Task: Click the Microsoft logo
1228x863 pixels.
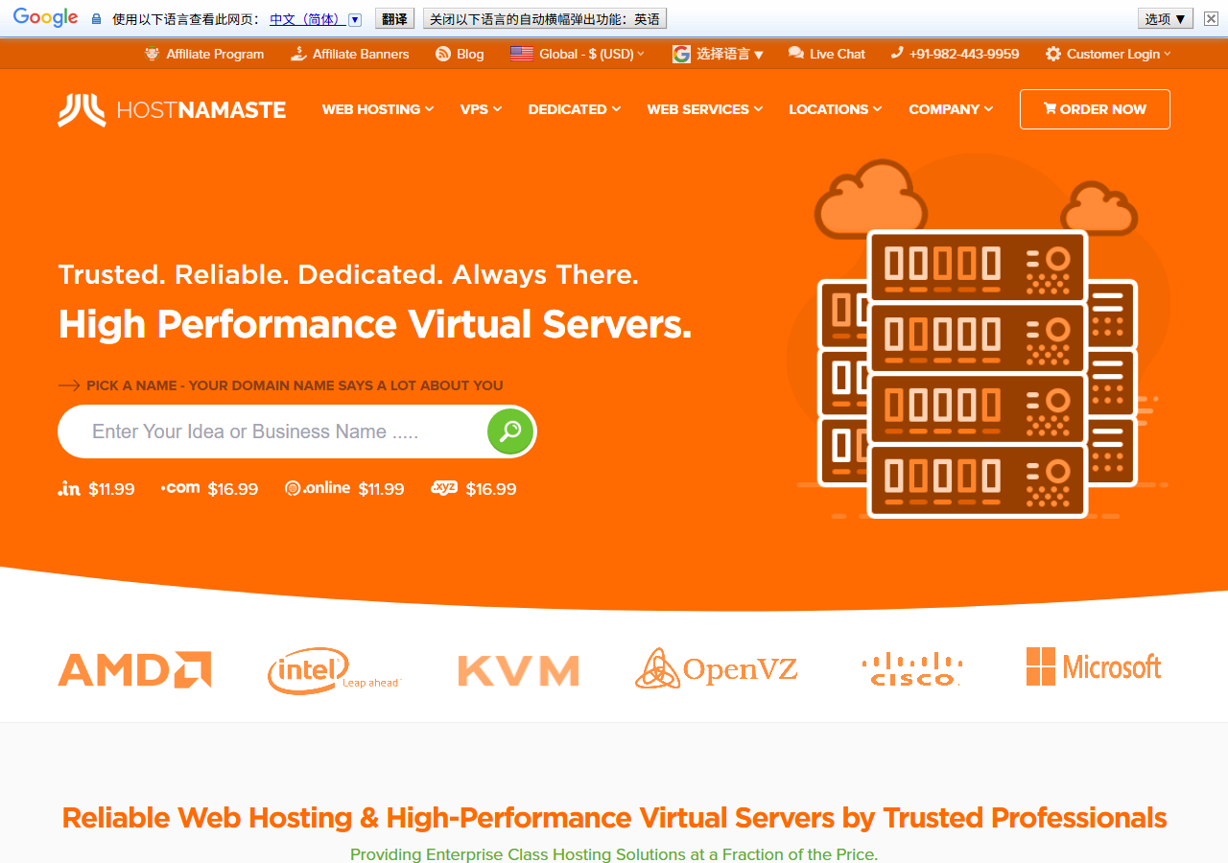Action: (x=1094, y=666)
